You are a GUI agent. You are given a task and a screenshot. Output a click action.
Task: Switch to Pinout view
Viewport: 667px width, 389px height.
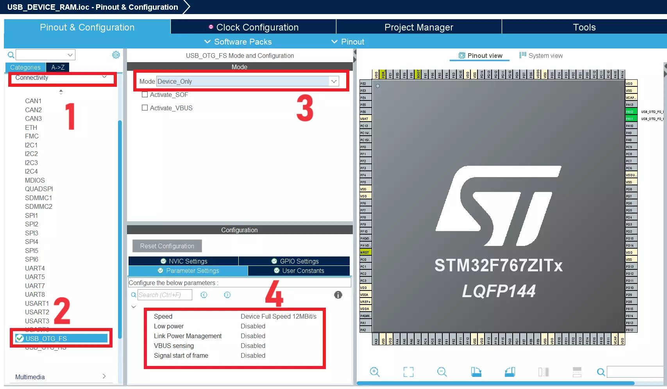480,56
